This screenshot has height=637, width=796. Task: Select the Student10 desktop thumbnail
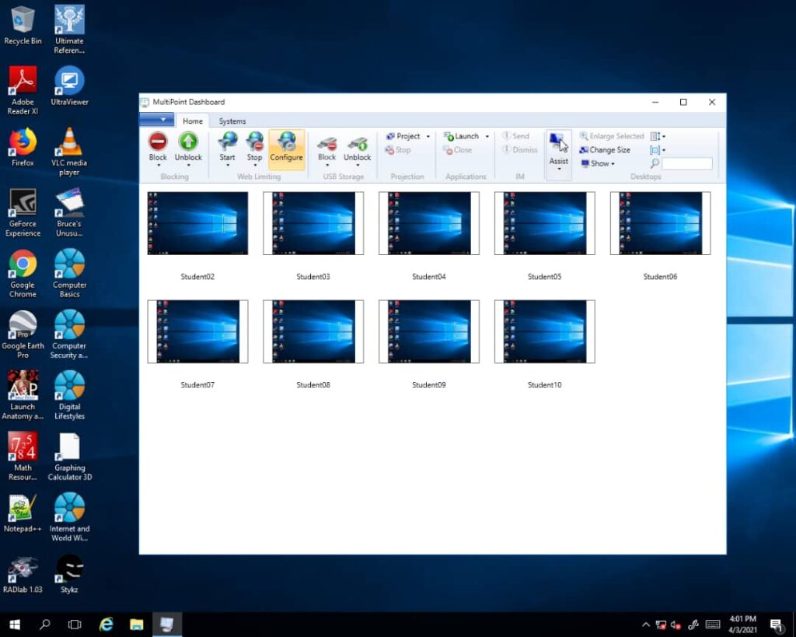(545, 331)
